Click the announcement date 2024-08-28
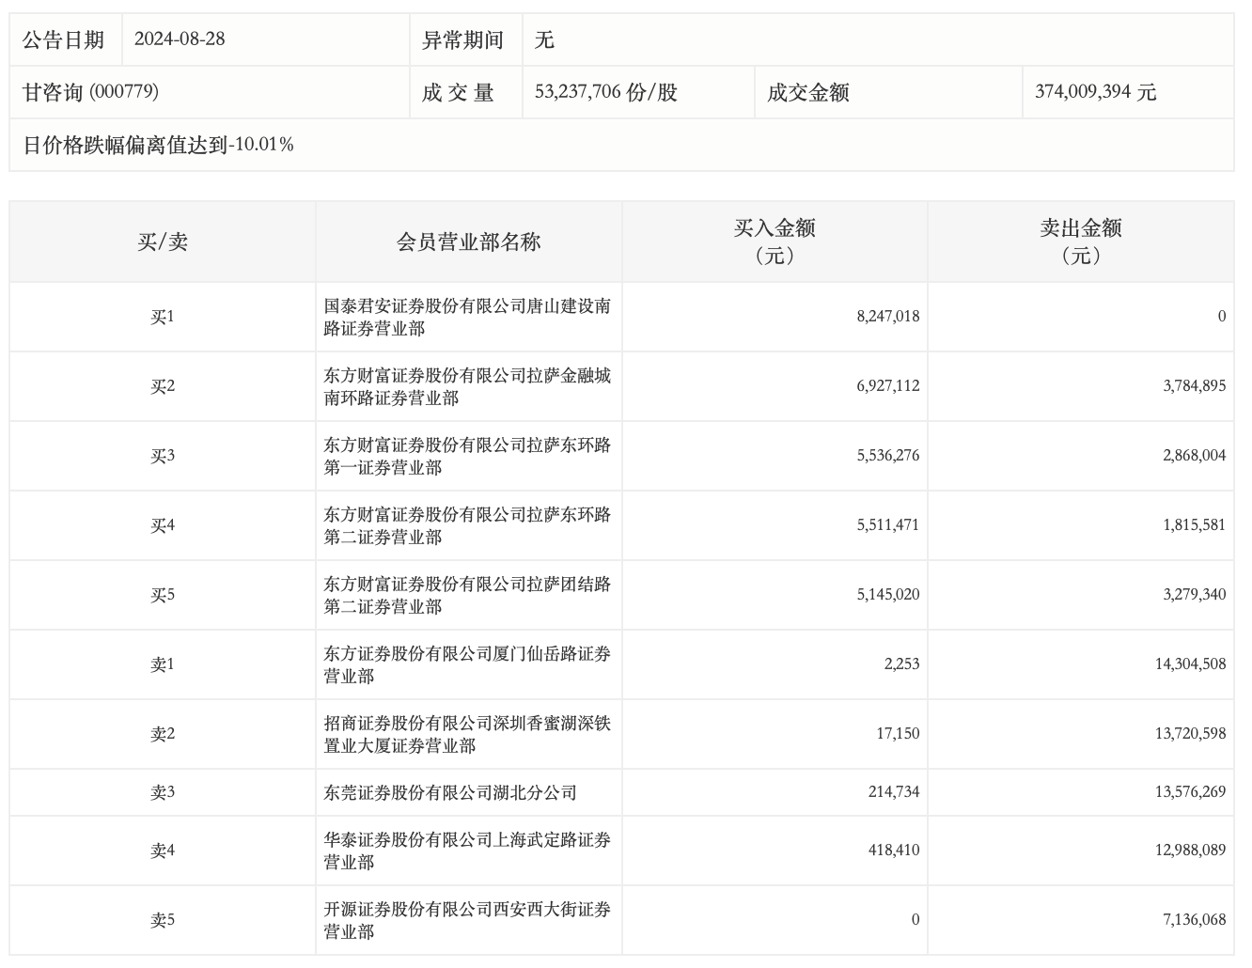 pos(180,39)
